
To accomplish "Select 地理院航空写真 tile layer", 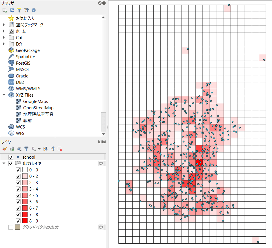I will [x=38, y=114].
